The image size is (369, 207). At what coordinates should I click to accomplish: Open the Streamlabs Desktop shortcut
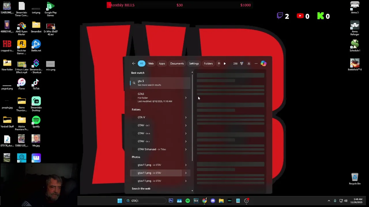point(36,104)
